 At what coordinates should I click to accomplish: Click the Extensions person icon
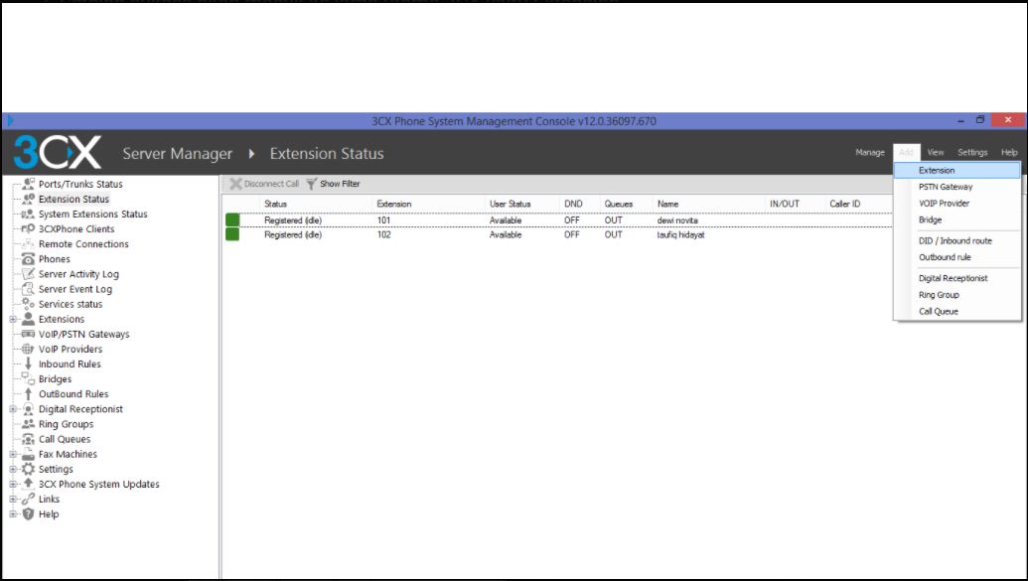[28, 319]
